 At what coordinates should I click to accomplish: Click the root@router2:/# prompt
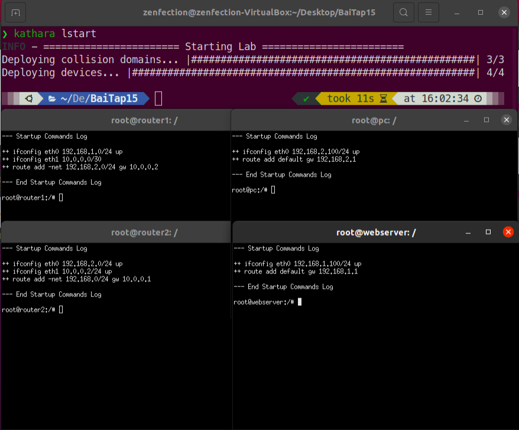click(28, 310)
